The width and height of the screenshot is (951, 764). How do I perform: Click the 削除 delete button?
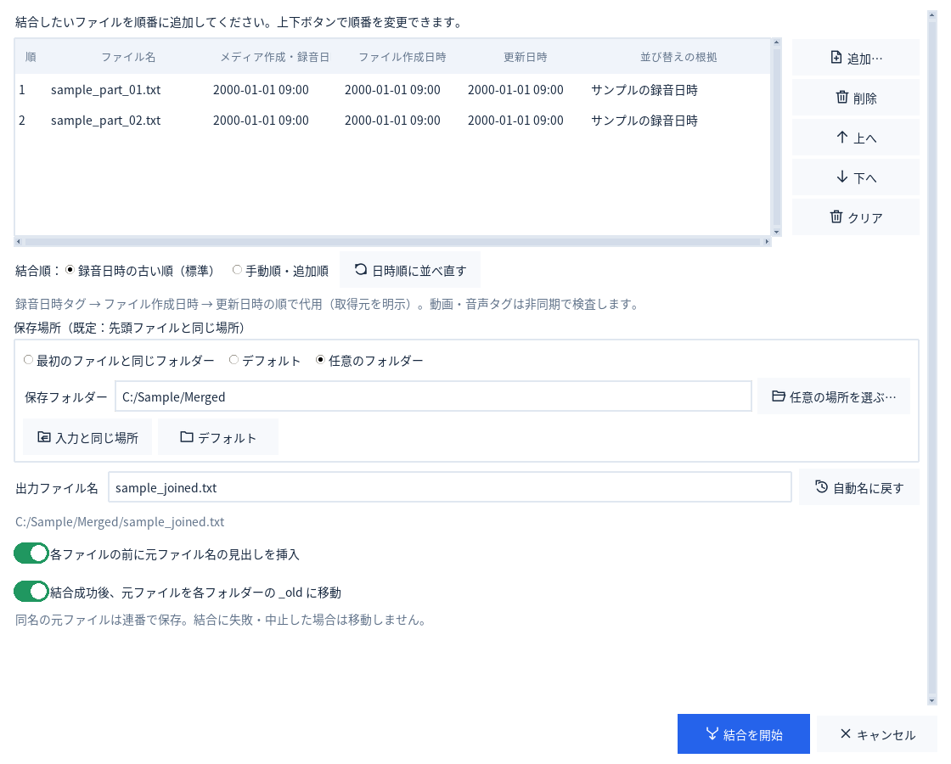(x=855, y=98)
